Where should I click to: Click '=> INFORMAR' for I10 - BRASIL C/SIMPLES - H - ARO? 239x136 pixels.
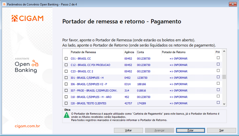click(x=178, y=97)
